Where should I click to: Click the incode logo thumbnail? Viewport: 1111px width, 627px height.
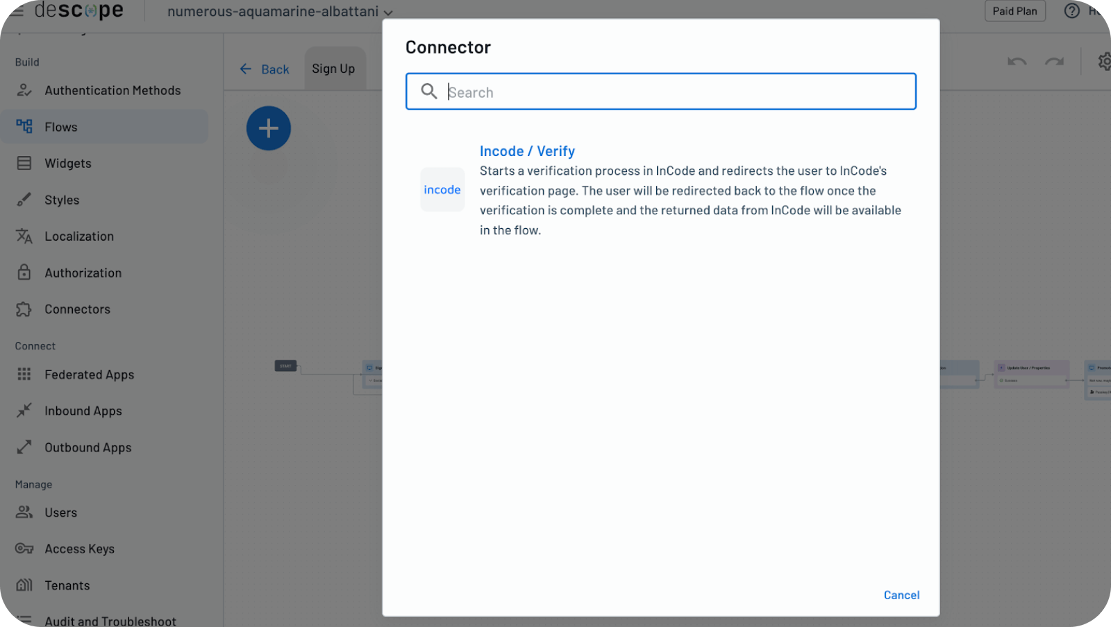pos(442,189)
